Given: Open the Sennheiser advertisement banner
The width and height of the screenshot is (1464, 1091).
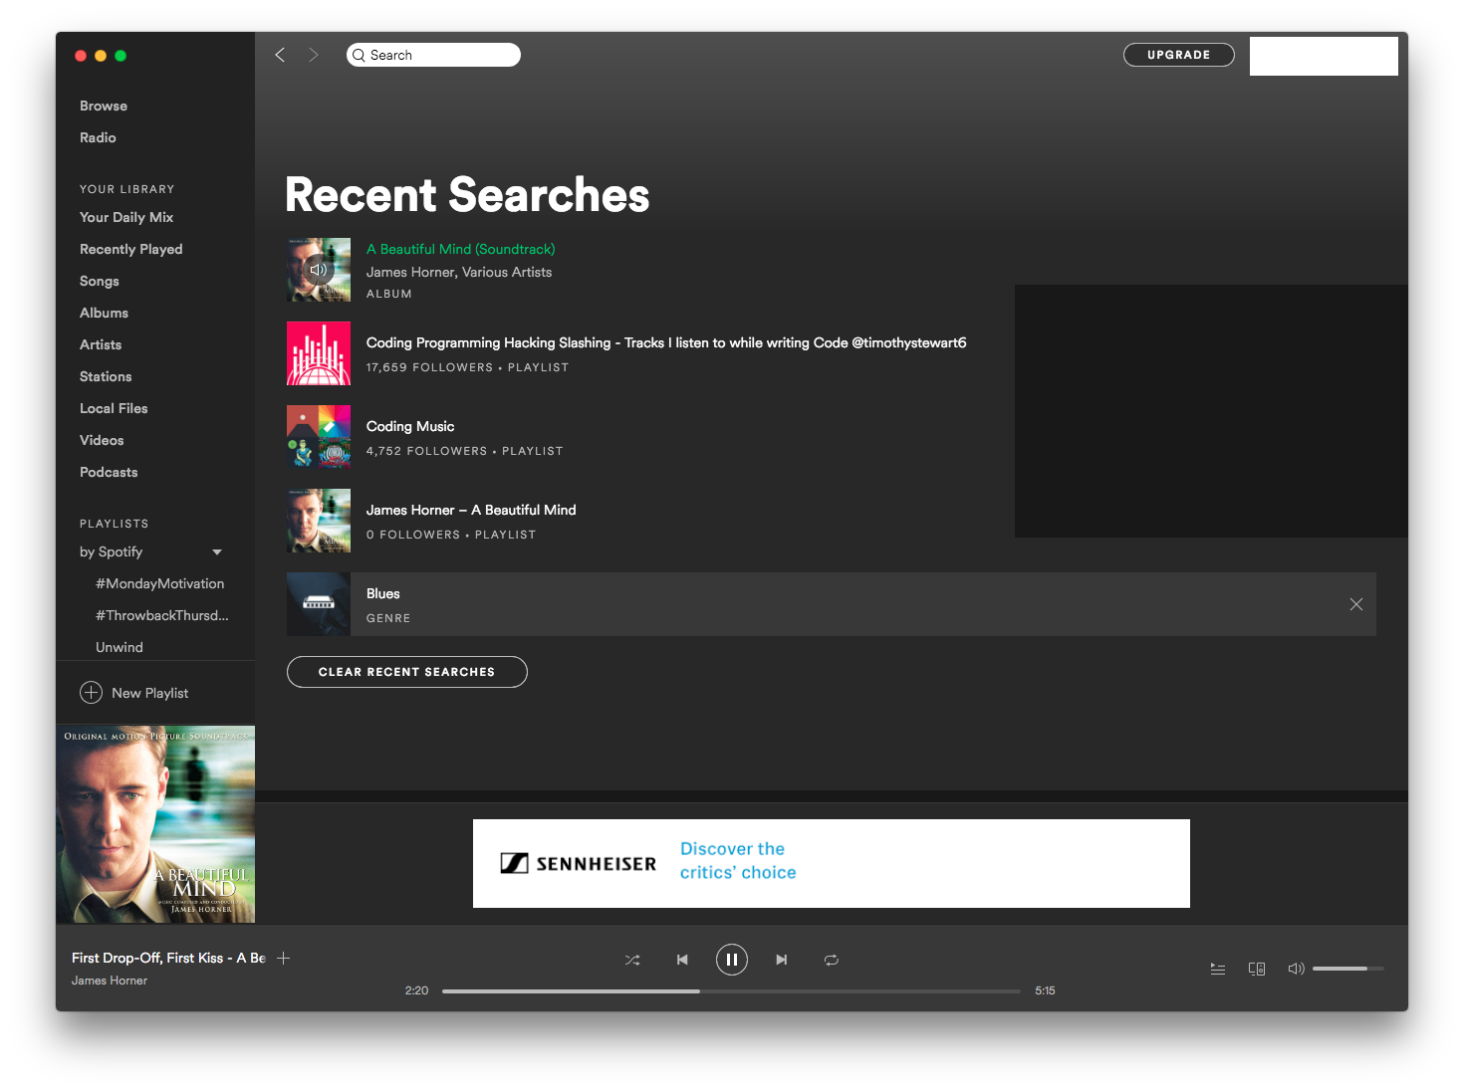Looking at the screenshot, I should pyautogui.click(x=832, y=863).
